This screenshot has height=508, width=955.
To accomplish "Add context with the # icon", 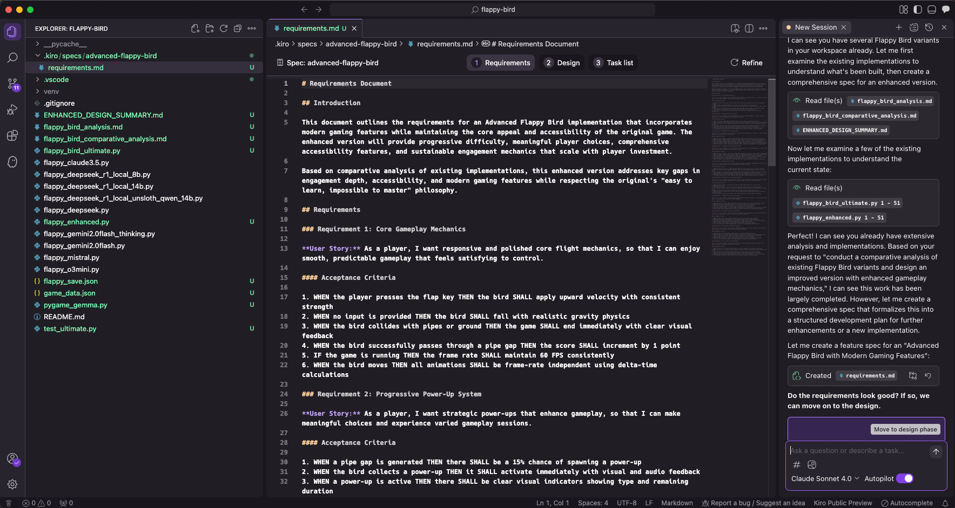I will coord(796,465).
